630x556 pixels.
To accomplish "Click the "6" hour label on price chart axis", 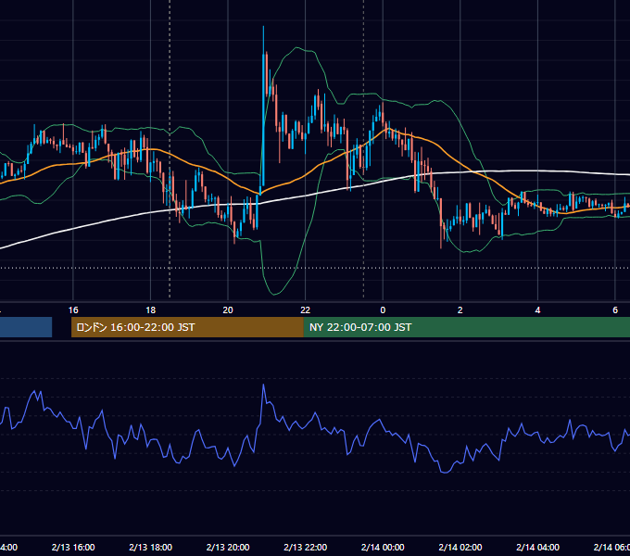I will click(x=615, y=310).
